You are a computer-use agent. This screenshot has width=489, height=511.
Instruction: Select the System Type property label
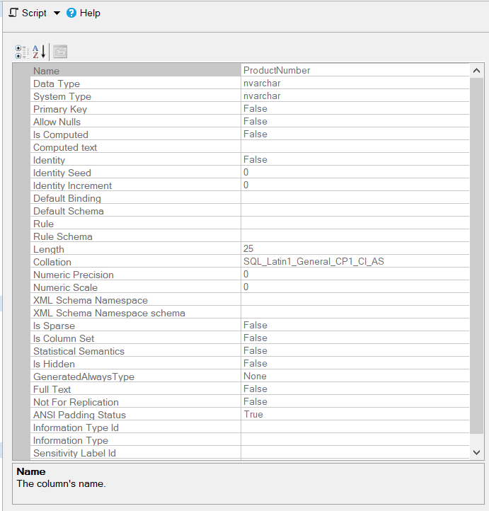(x=62, y=96)
